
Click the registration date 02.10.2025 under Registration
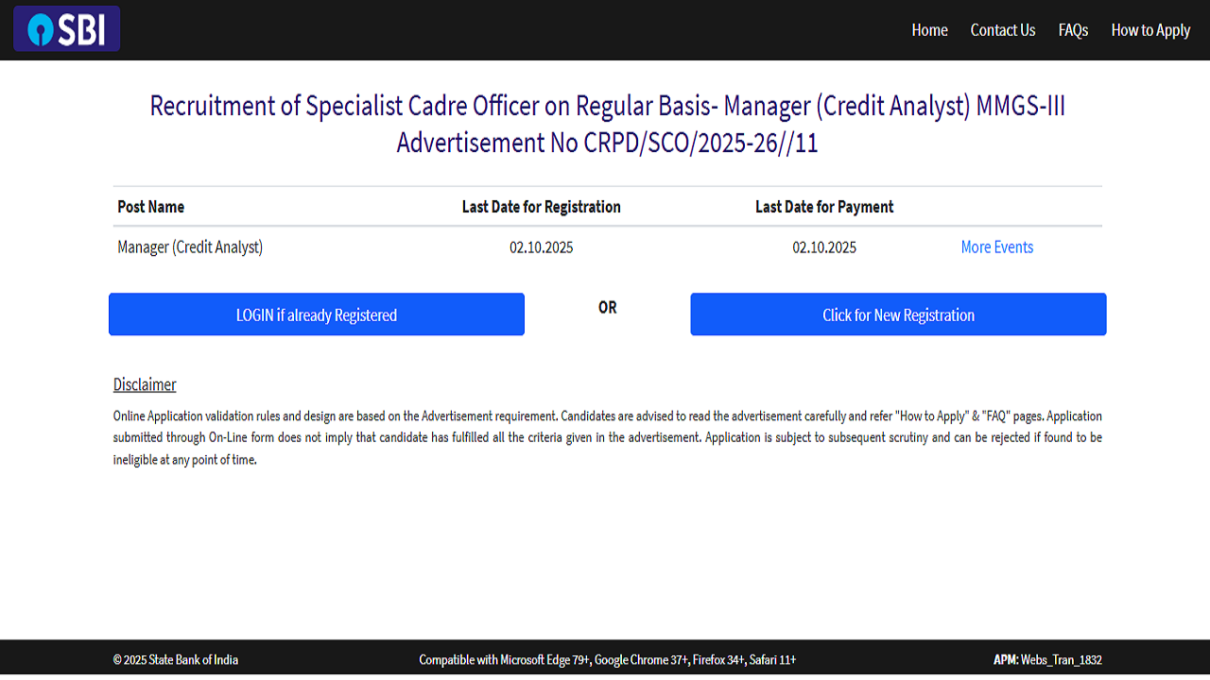coord(541,247)
